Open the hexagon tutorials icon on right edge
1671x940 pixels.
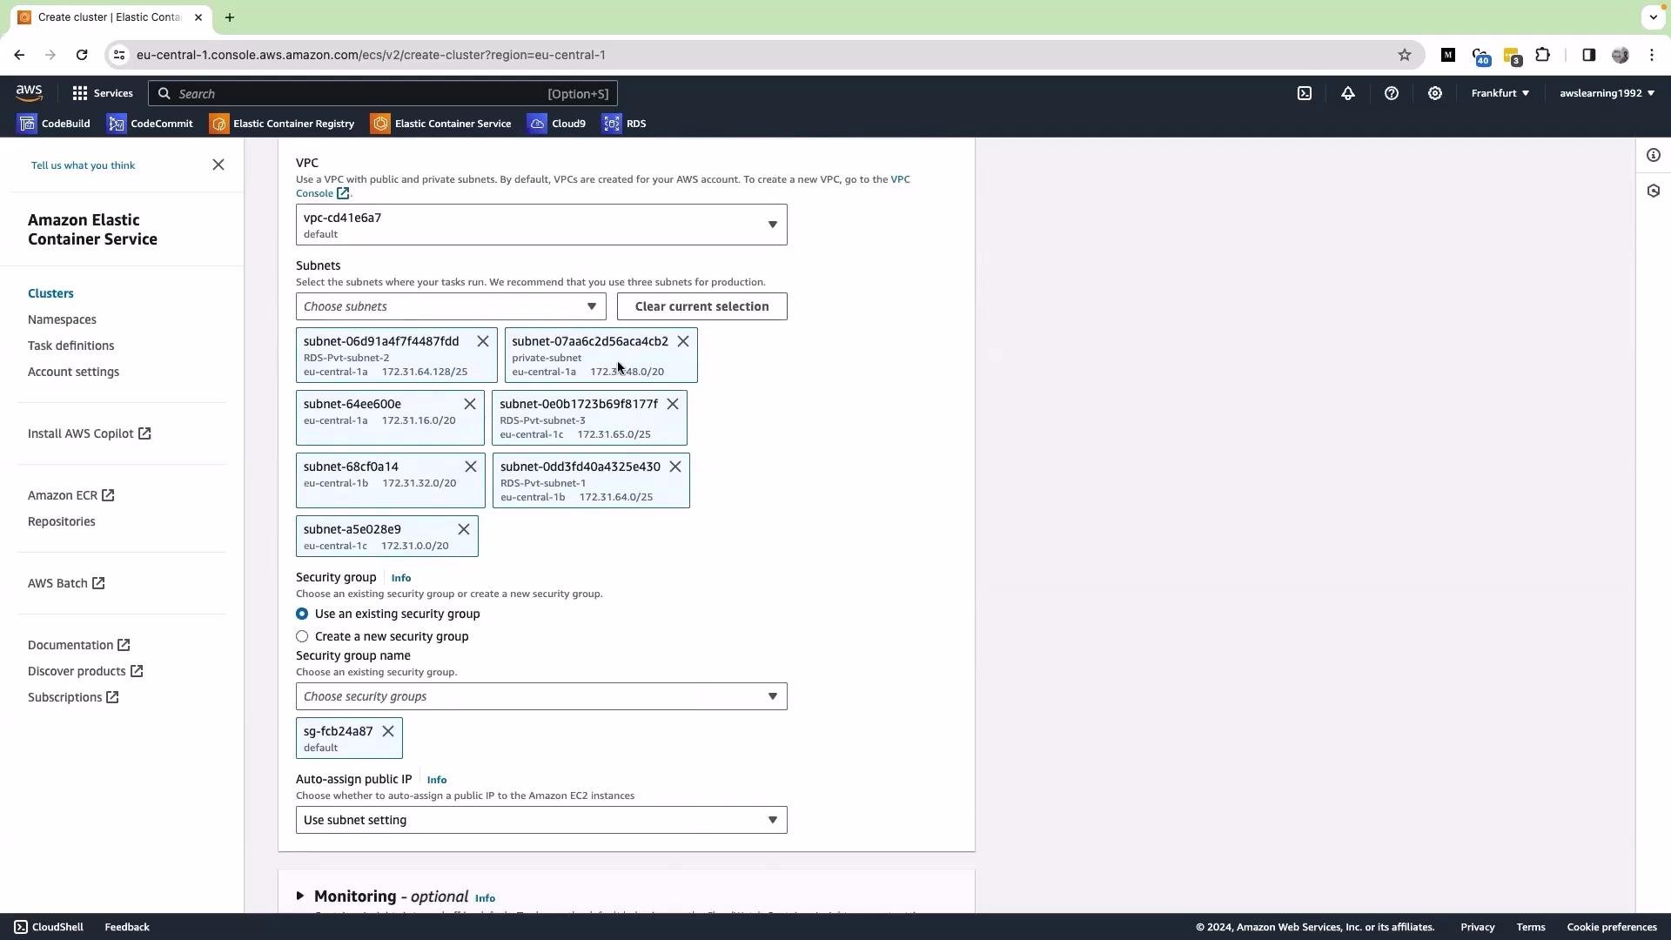[x=1654, y=191]
